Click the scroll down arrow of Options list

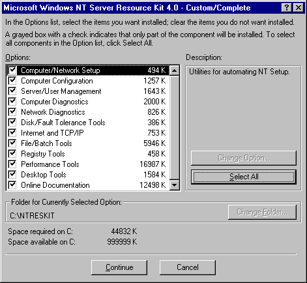pos(174,185)
